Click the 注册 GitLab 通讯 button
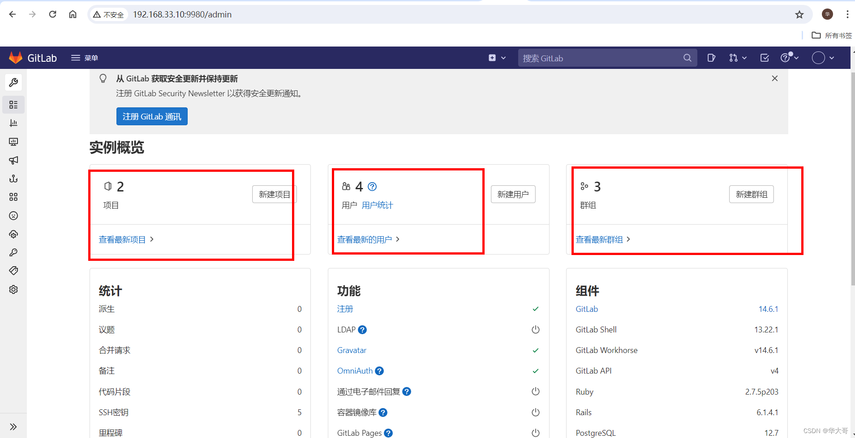This screenshot has width=855, height=438. pos(152,116)
